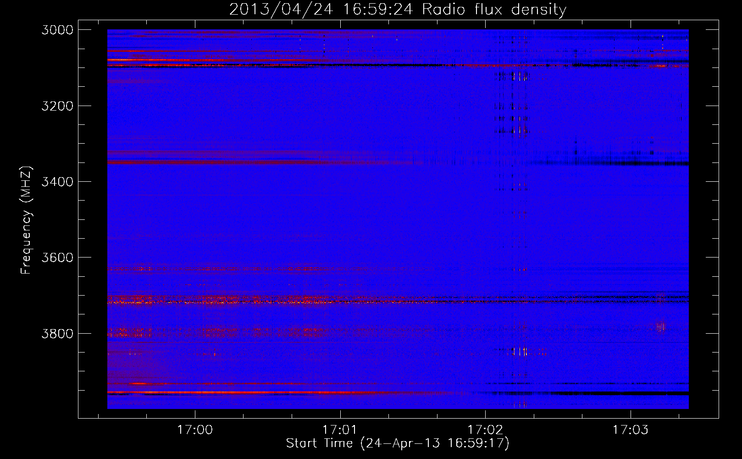Click the 17:02 time tick label
Viewport: 742px width, 459px height.
point(485,430)
